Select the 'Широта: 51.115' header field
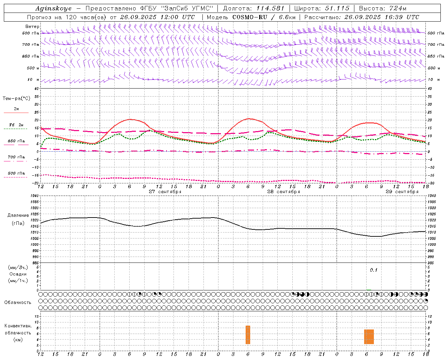446x357 pixels. click(x=322, y=9)
